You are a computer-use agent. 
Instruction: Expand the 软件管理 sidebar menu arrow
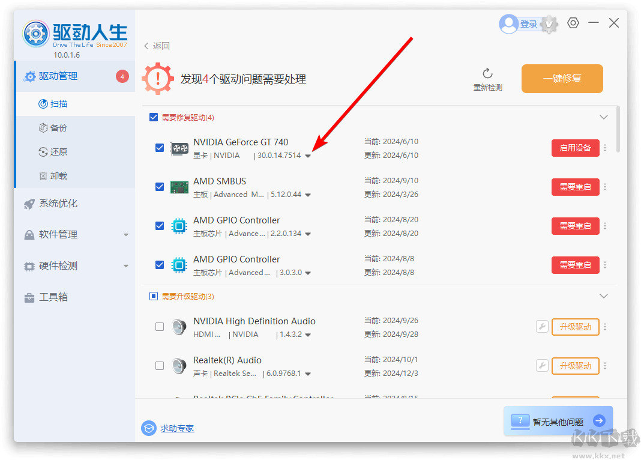tap(126, 235)
